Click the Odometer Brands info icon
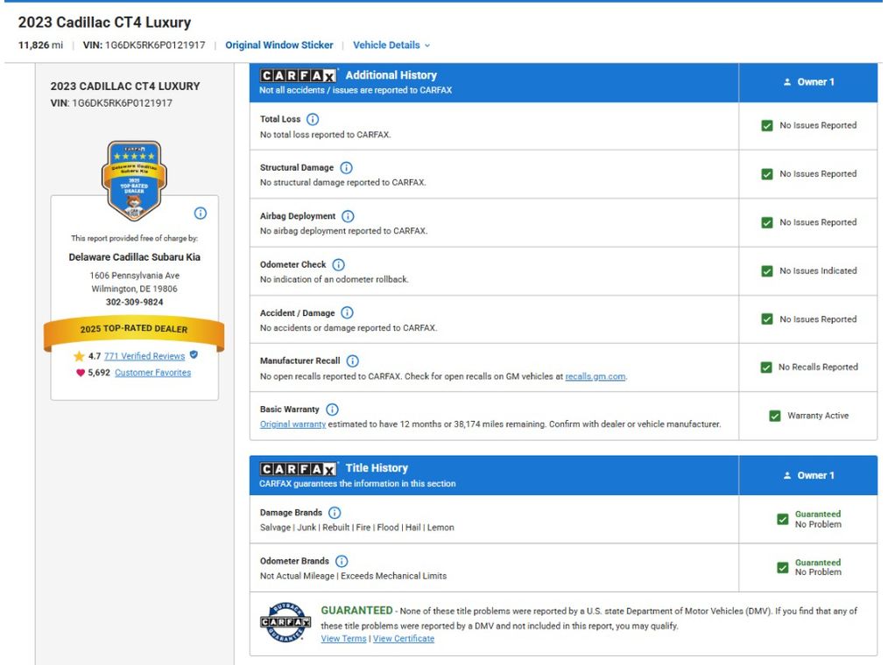This screenshot has width=888, height=665. [x=342, y=561]
